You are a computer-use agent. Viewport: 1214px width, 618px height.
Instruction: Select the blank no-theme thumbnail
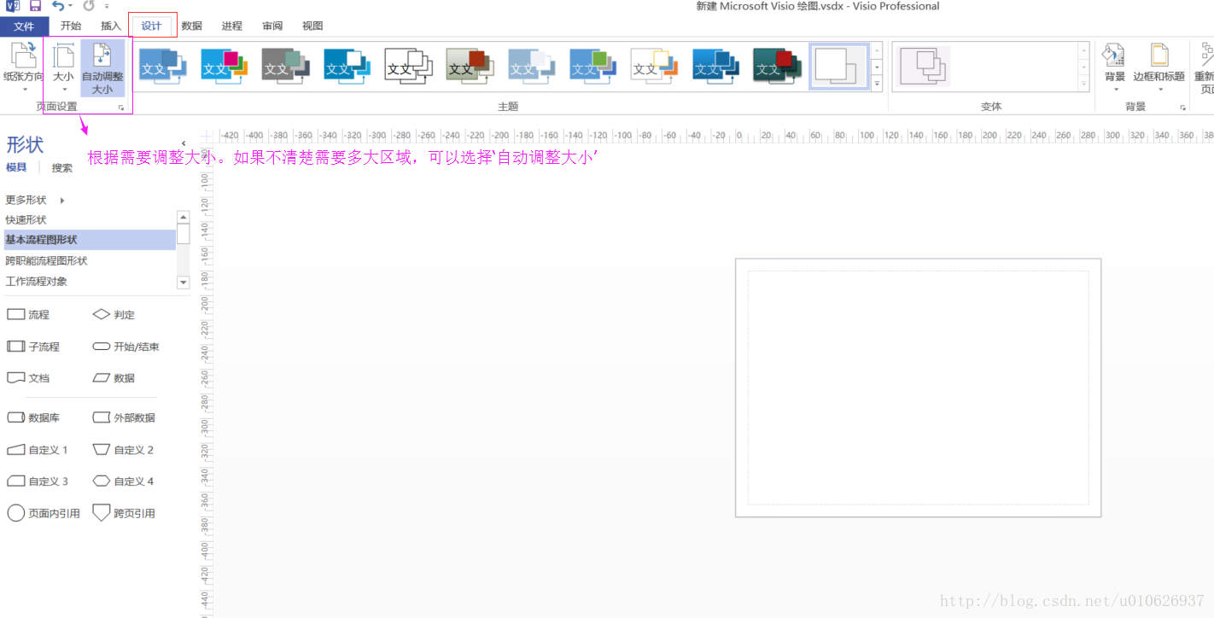click(839, 66)
